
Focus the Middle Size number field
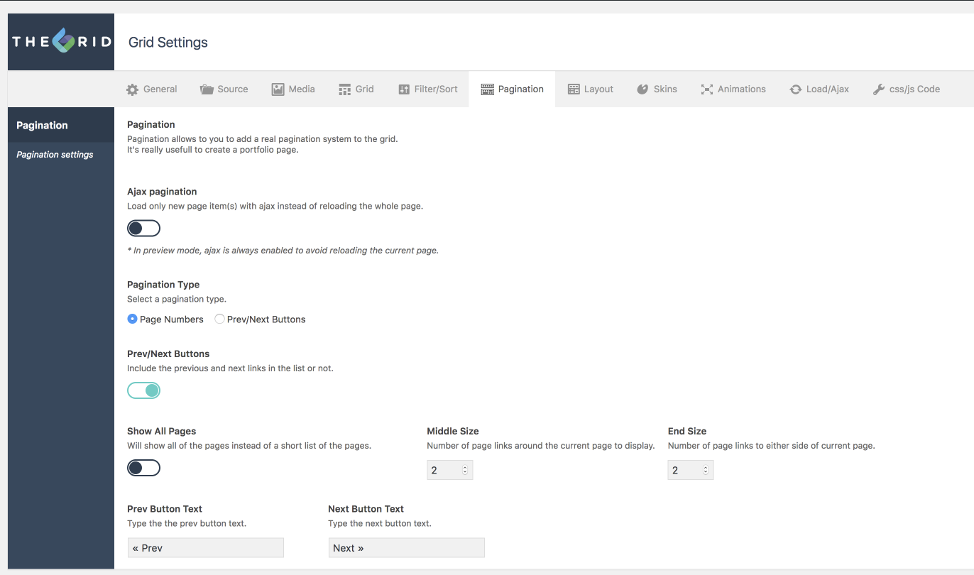[450, 470]
